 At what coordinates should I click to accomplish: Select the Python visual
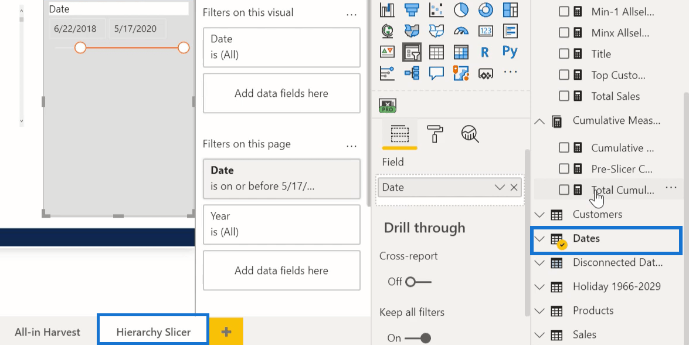pos(510,52)
